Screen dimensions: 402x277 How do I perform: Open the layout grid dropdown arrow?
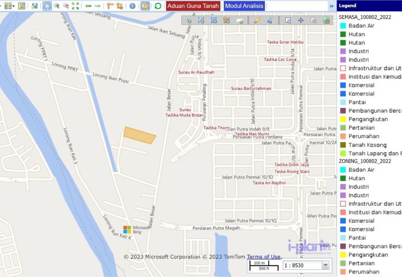click(13, 6)
